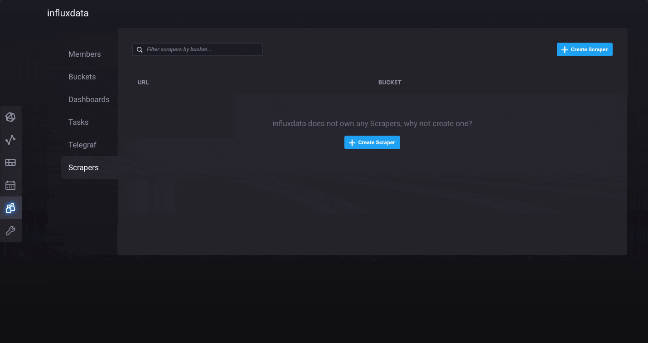Focus the Filter scrapers by bucket field
The image size is (648, 343).
(203, 49)
